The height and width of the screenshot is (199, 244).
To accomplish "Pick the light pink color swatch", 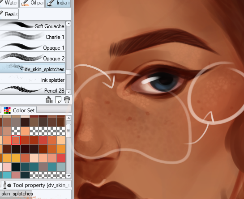I will 7,167.
